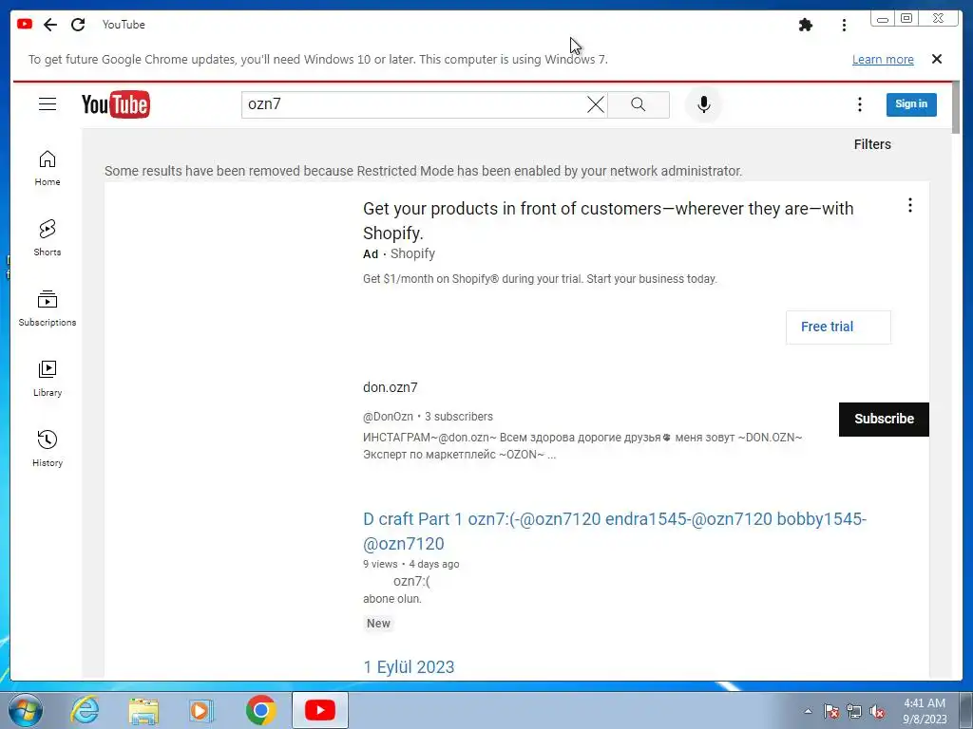Go to Home in the sidebar
The height and width of the screenshot is (729, 973).
pyautogui.click(x=48, y=168)
